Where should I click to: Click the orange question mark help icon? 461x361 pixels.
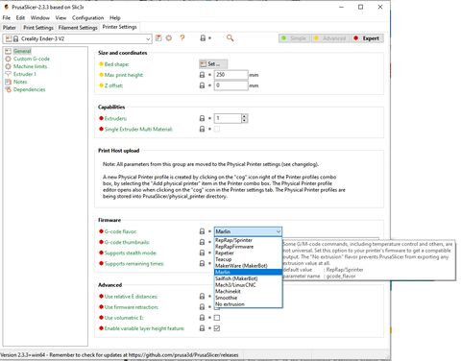[x=182, y=38]
